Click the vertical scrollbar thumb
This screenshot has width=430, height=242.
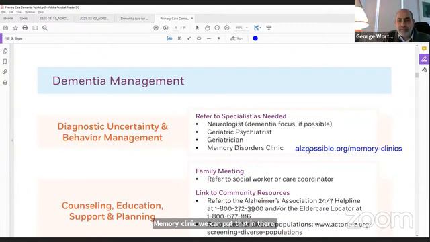417,75
